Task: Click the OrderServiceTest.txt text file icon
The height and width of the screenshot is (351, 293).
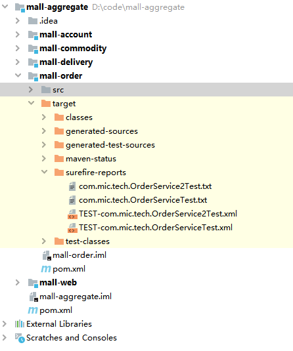Action: tap(72, 200)
